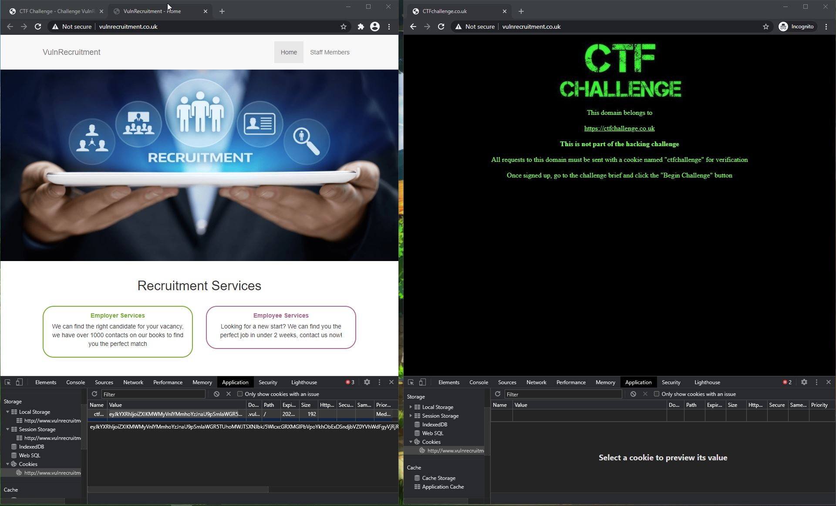Screen dimensions: 836x506
Task: Open Security tab in right DevTools
Action: tap(671, 382)
